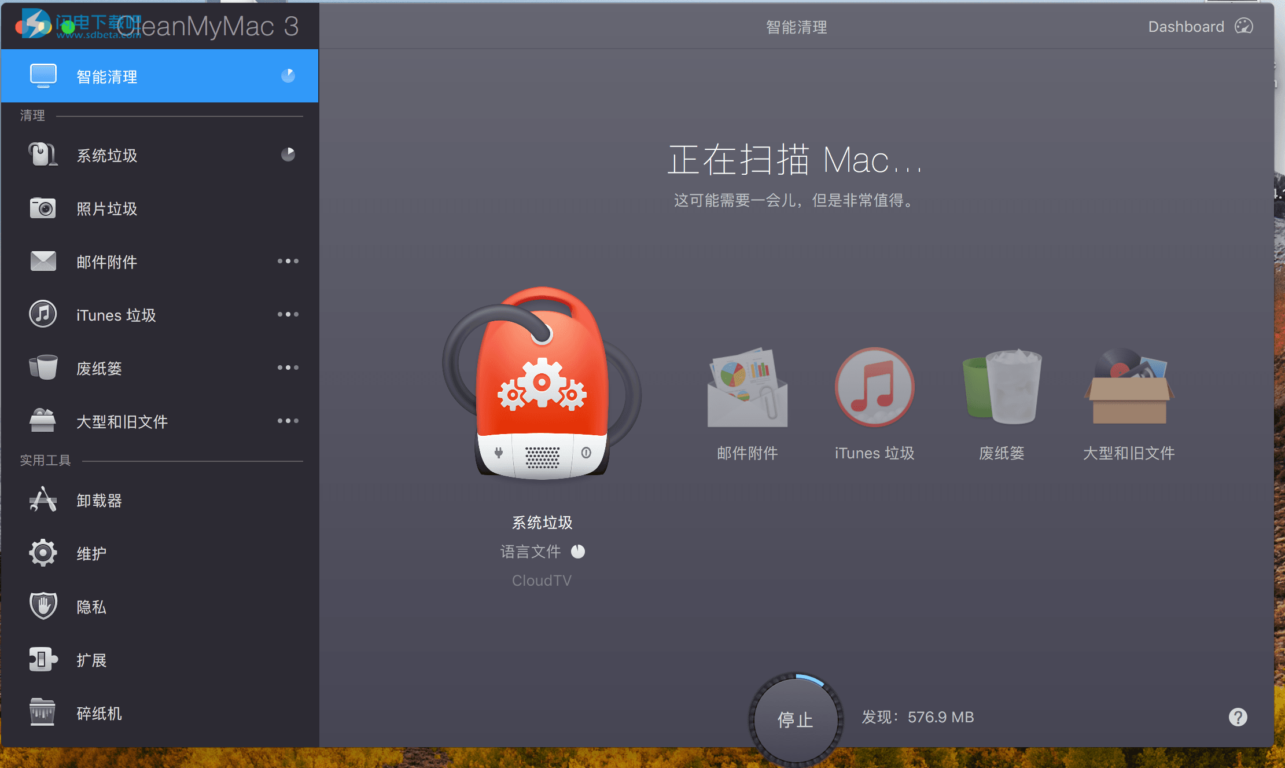Click the iTunes 垃圾 music note sidebar icon
1285x768 pixels.
pyautogui.click(x=43, y=314)
